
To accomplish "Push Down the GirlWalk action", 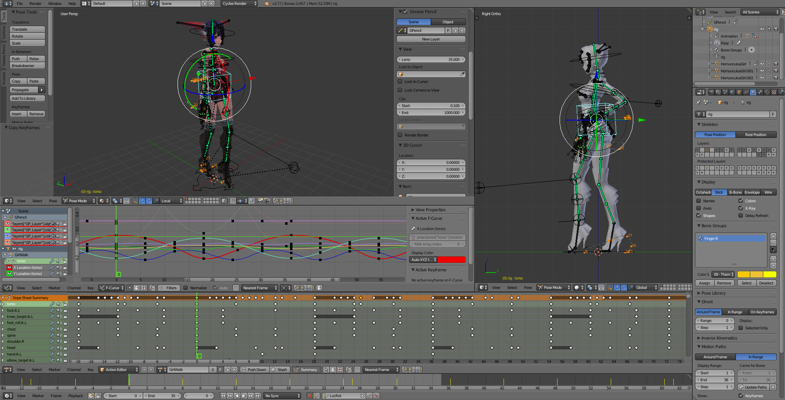I will pyautogui.click(x=254, y=369).
